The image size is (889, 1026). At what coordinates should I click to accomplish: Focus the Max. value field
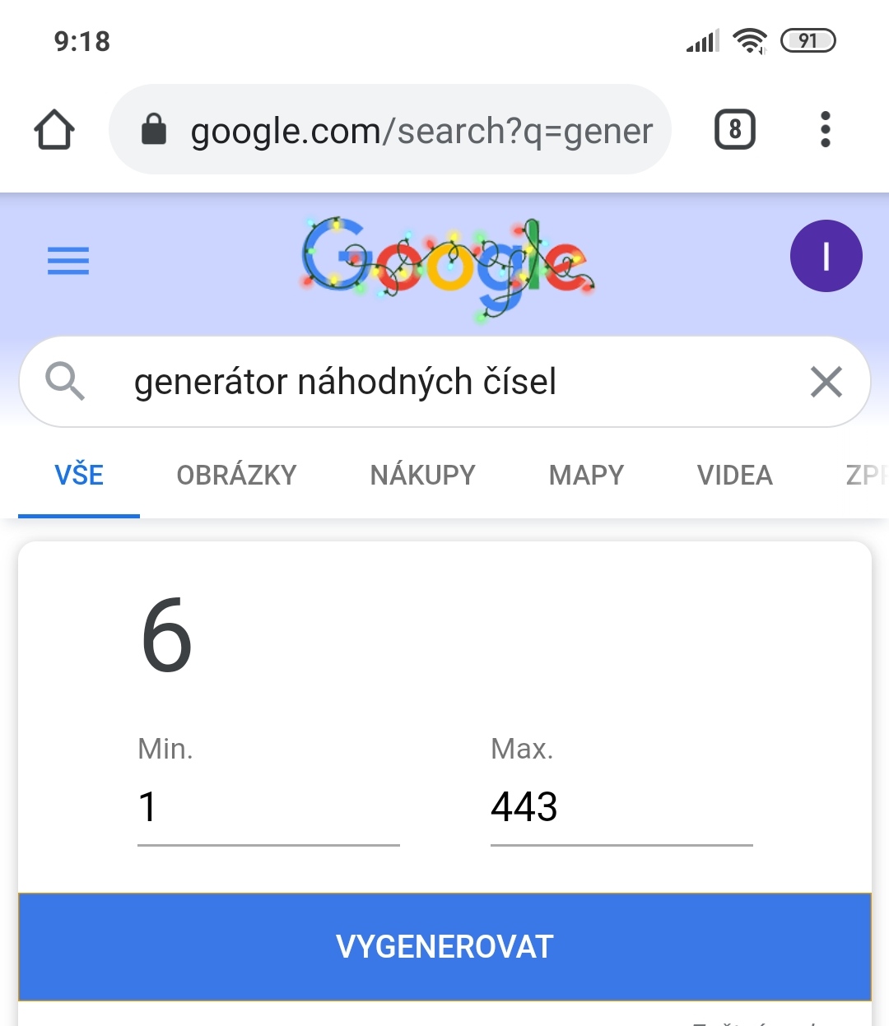pyautogui.click(x=621, y=807)
